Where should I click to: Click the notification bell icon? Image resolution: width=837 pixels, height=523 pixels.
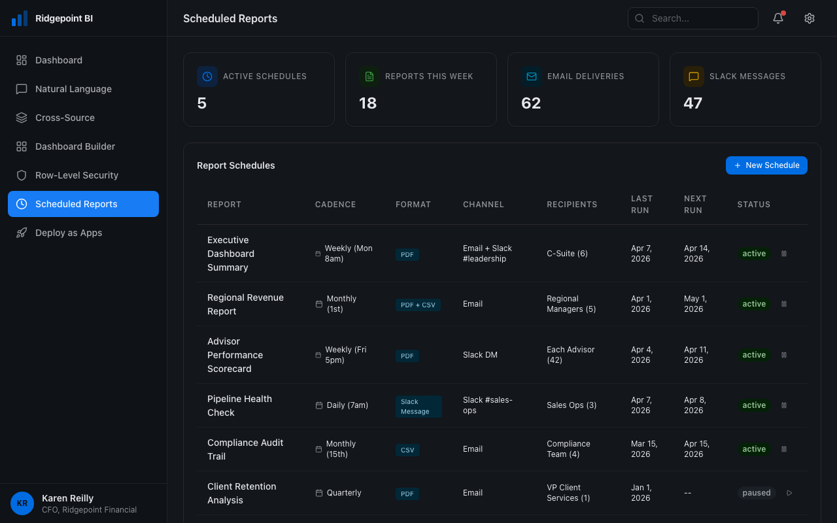coord(777,18)
